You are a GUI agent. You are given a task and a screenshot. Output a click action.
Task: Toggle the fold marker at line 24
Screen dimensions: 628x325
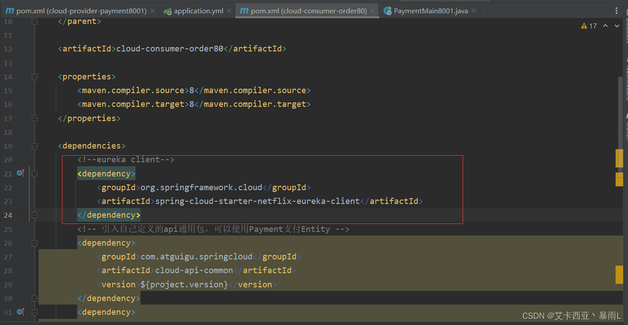pyautogui.click(x=35, y=215)
